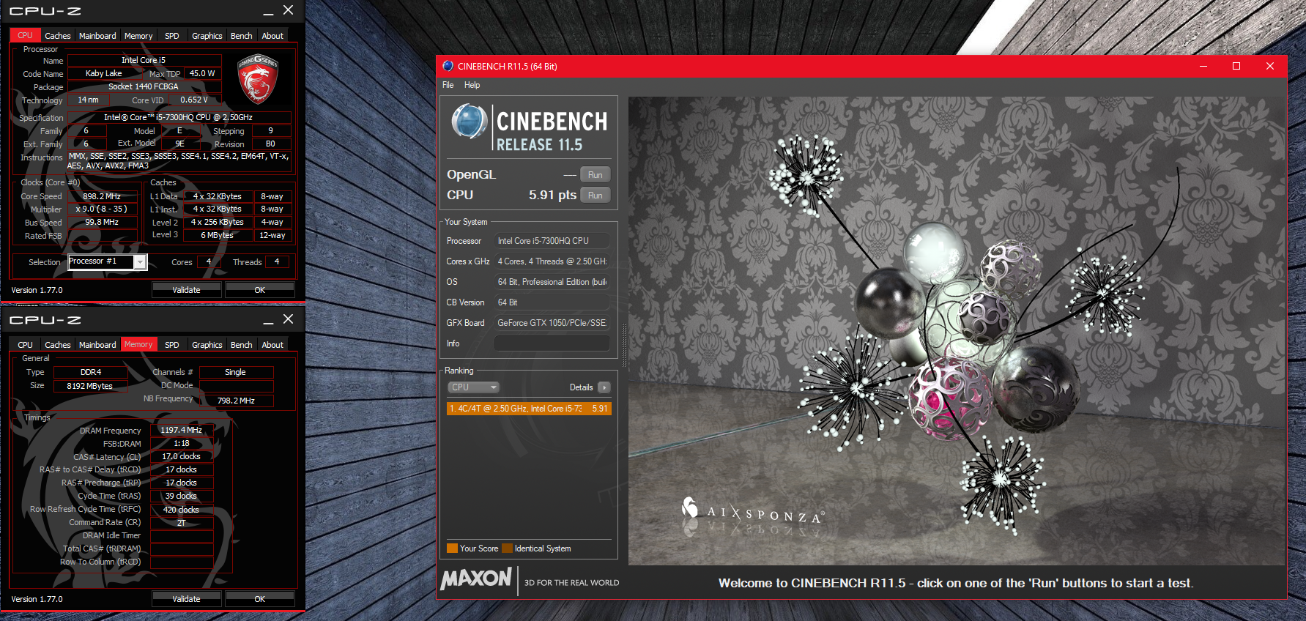
Task: Open Processor #1 selection dropdown
Action: (x=140, y=262)
